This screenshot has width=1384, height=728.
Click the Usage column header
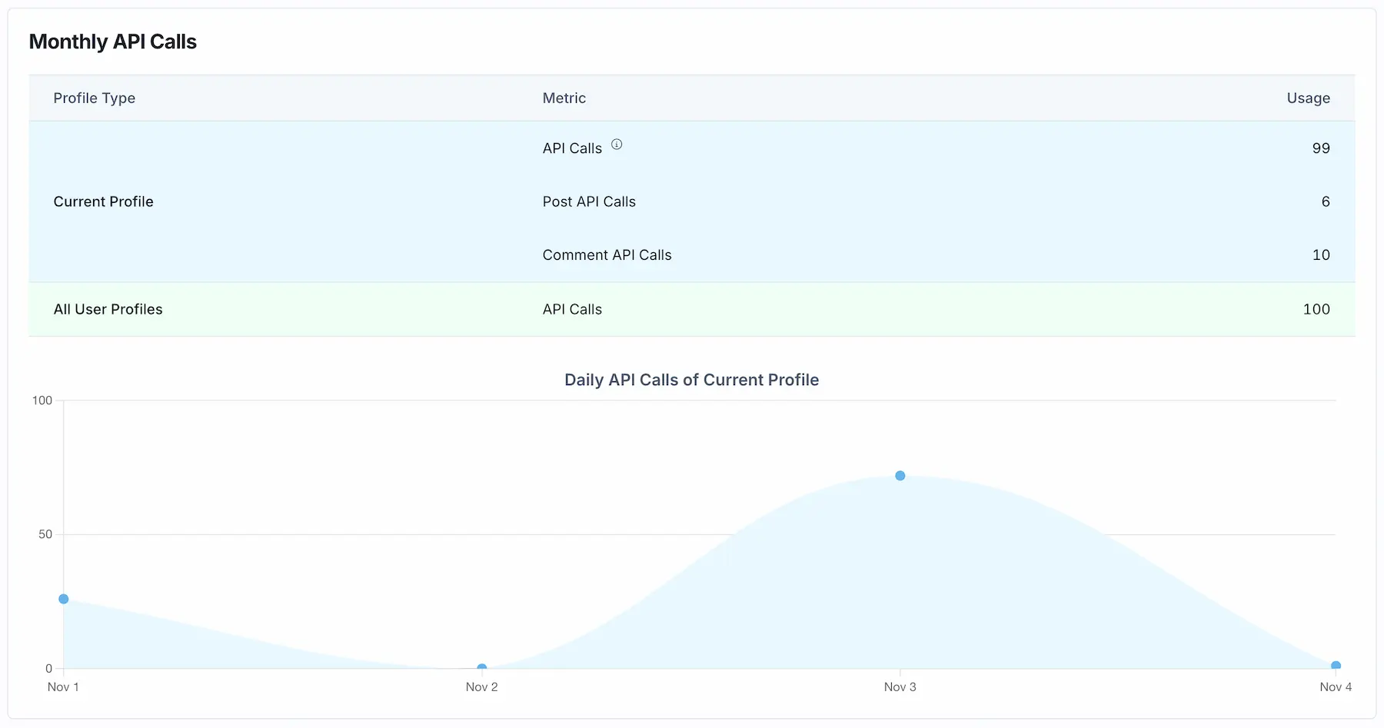tap(1308, 98)
